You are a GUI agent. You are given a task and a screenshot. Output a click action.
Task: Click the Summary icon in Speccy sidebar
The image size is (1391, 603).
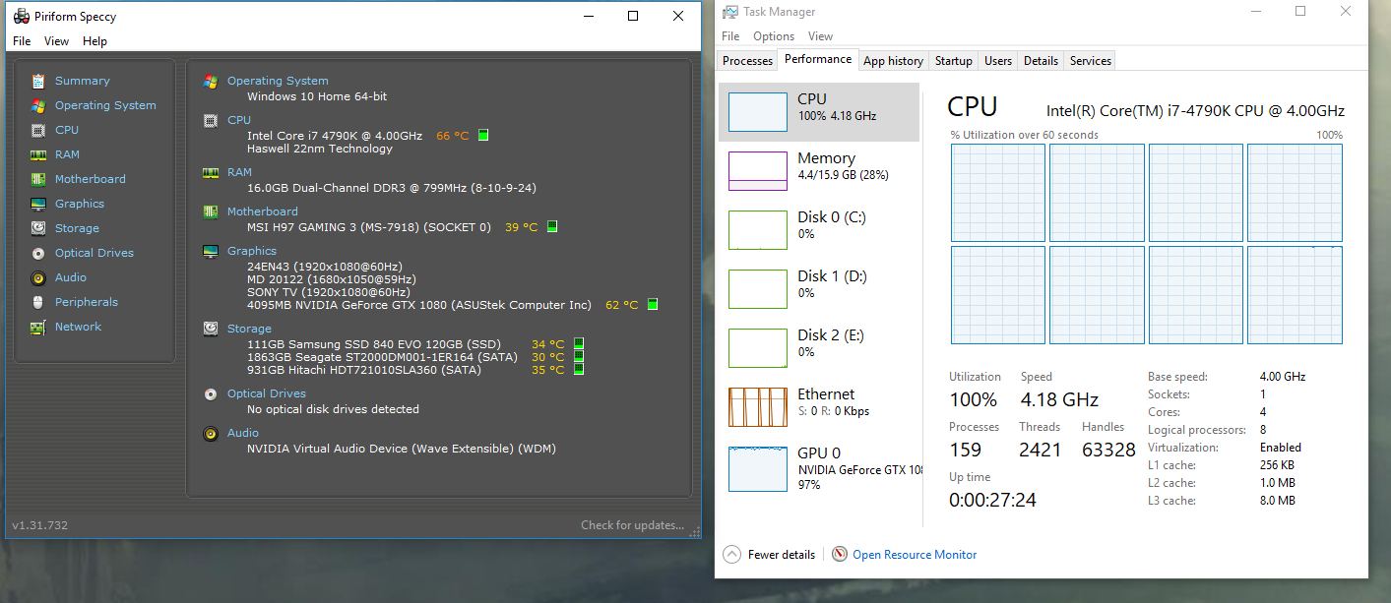38,81
